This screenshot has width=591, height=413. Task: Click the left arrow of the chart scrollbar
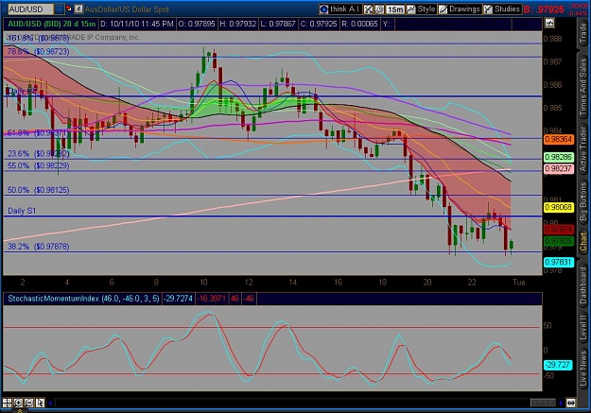(50, 403)
